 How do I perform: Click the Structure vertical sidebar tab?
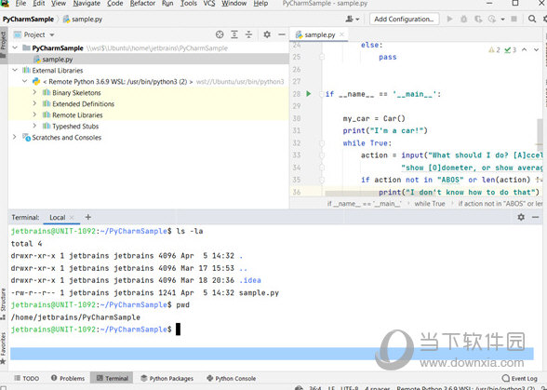coord(3,303)
